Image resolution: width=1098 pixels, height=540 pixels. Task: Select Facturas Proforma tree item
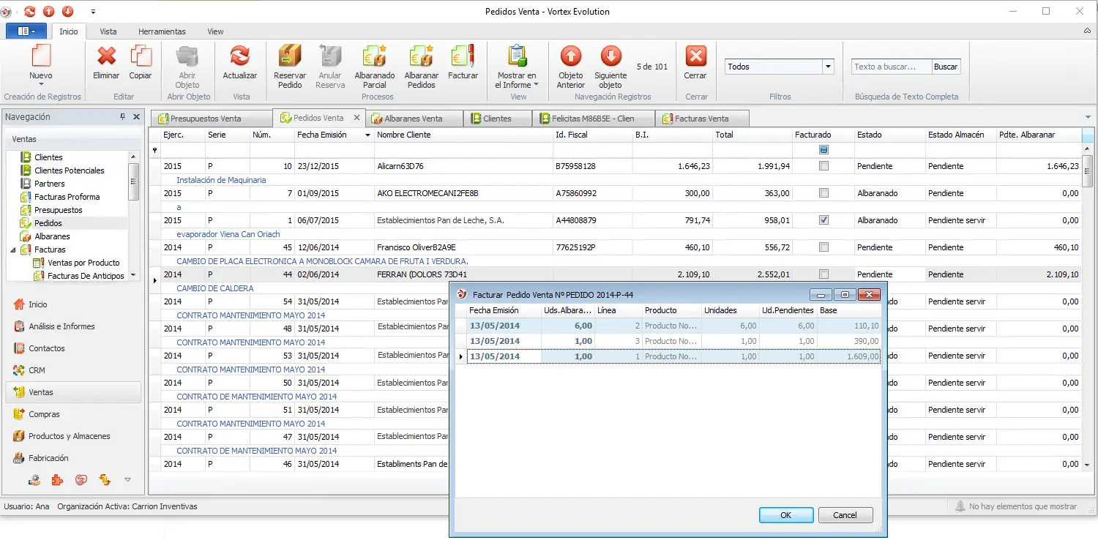tap(67, 197)
